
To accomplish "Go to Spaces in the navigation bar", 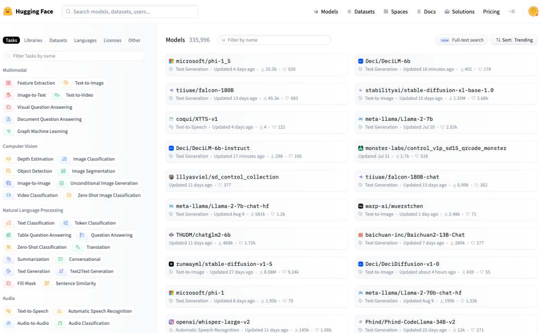I will tap(396, 12).
